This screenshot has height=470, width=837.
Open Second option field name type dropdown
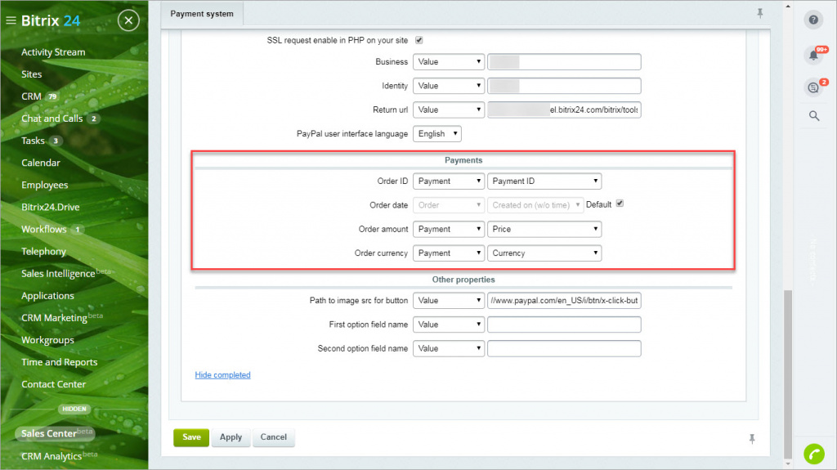(x=449, y=349)
